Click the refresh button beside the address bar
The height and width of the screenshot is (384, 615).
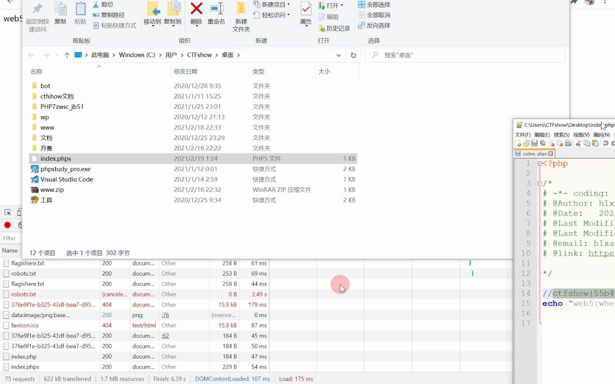(354, 55)
